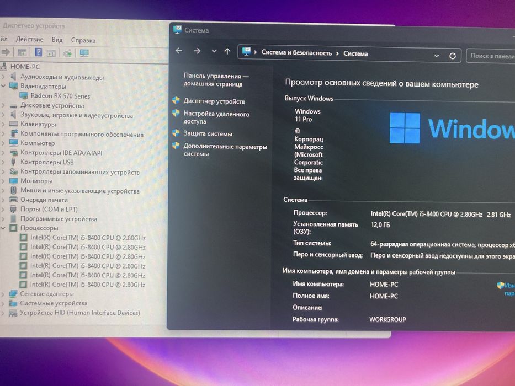Select the last Intel Core i5-8400 processor entry

(88, 285)
